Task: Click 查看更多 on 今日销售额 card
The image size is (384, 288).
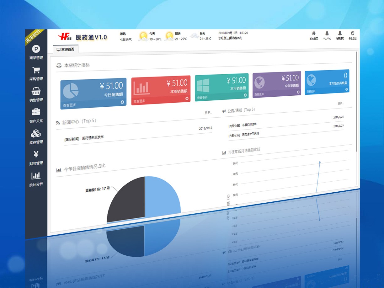Action: [70, 105]
